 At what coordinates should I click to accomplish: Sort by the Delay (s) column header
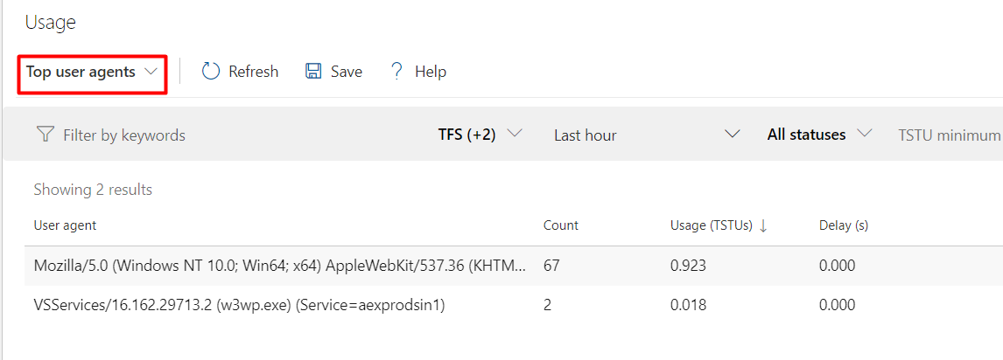tap(843, 225)
